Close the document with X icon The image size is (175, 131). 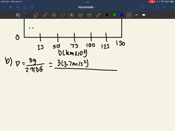tap(164, 7)
